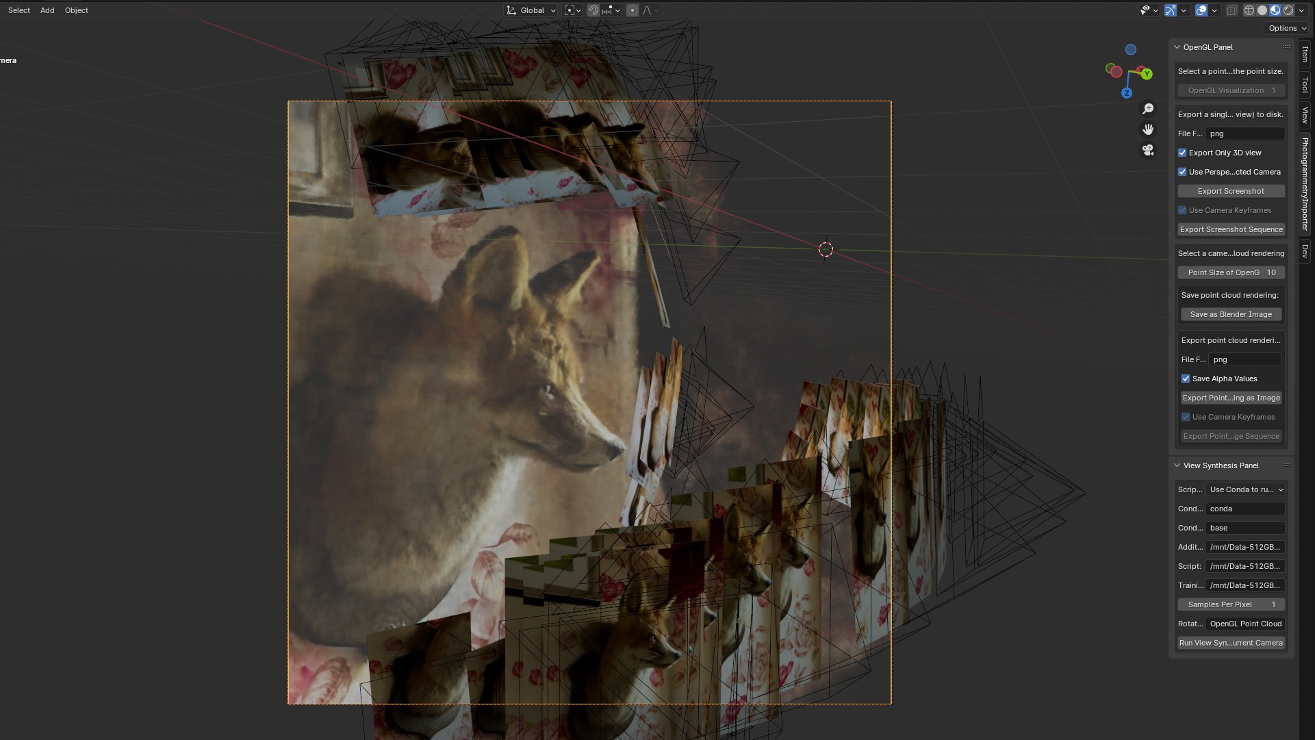Toggle the snapping magnet icon

[x=593, y=10]
